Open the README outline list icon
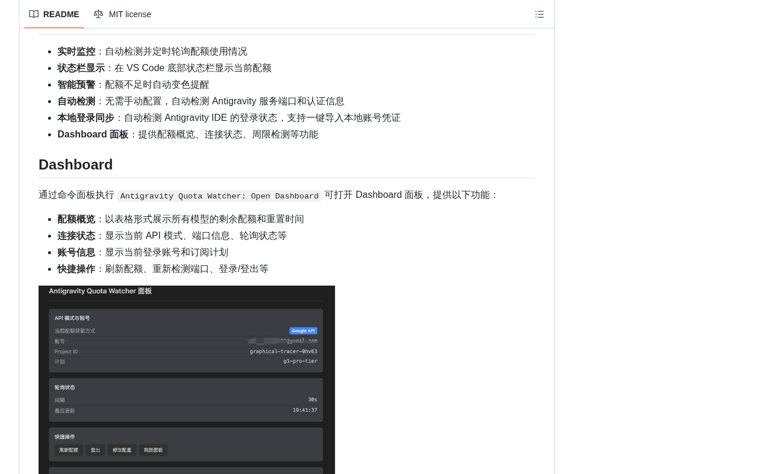 tap(540, 14)
